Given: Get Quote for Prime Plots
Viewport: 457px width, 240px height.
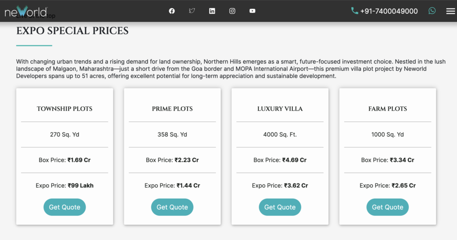Looking at the screenshot, I should 172,207.
